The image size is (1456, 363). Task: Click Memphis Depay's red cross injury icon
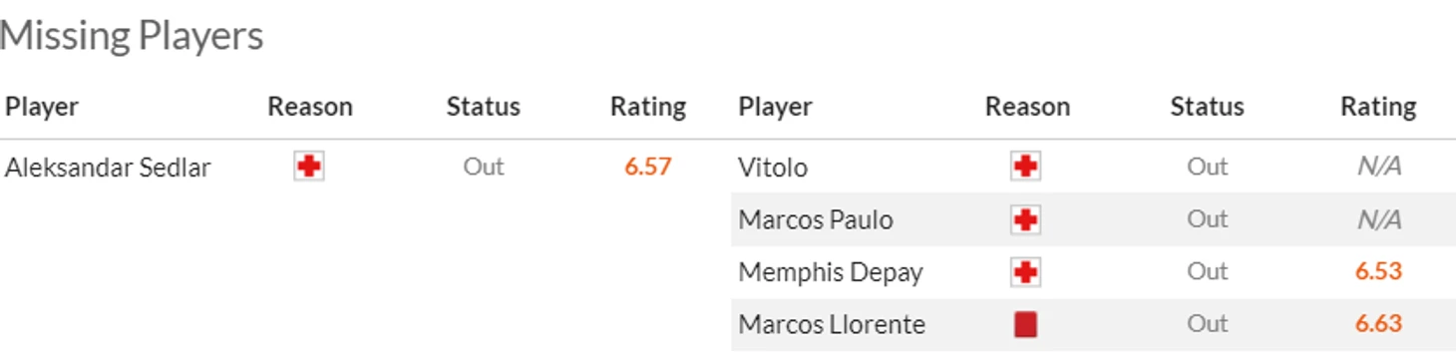click(1025, 271)
